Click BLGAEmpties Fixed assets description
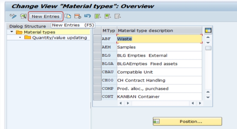 click(x=159, y=64)
